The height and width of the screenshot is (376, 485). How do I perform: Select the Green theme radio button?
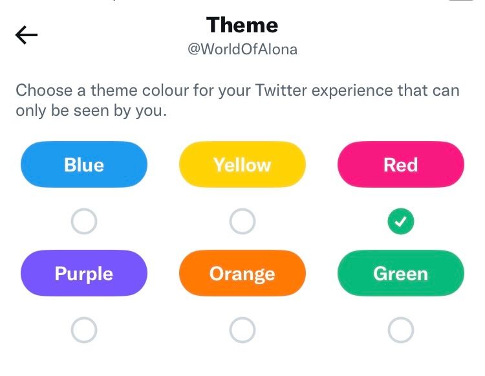[x=401, y=330]
